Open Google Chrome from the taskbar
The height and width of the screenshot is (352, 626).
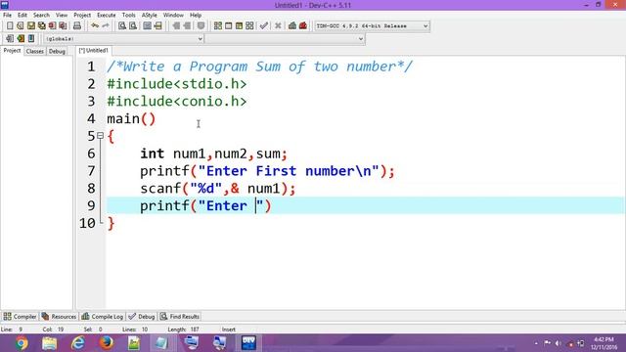[x=22, y=343]
